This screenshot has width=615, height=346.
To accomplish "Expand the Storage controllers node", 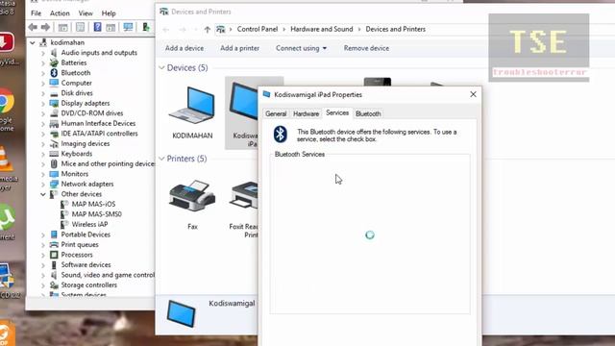I will 43,285.
